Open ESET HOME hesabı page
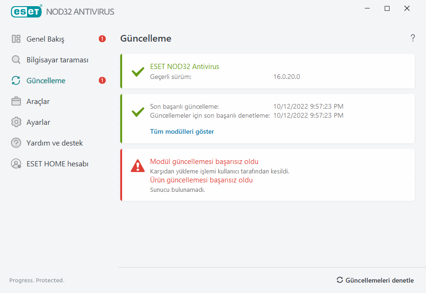 click(x=57, y=164)
